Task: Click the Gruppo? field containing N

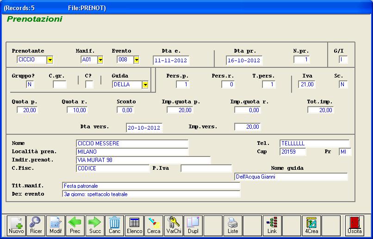Action: 30,84
